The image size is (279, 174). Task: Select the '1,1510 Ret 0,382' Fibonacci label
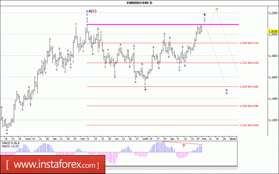pos(249,87)
